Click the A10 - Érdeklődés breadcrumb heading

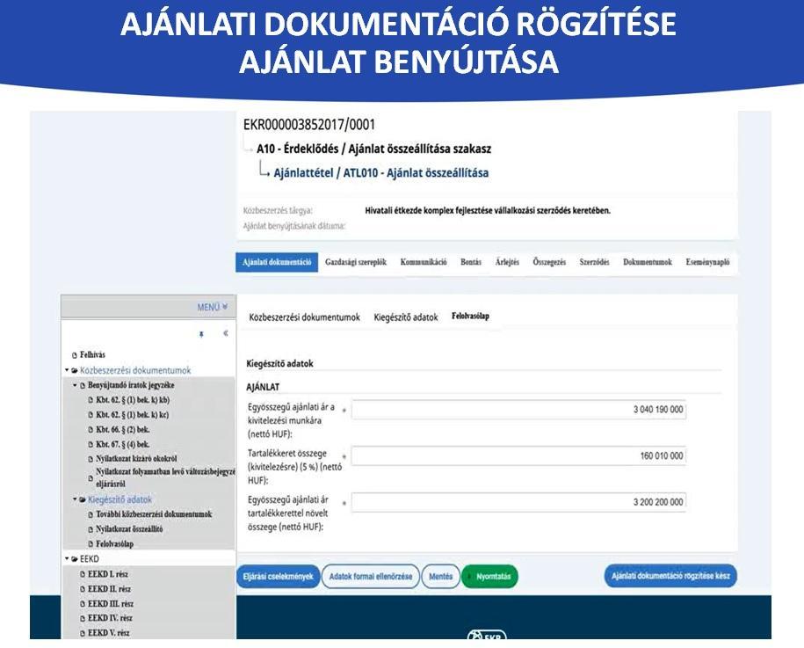tap(373, 149)
